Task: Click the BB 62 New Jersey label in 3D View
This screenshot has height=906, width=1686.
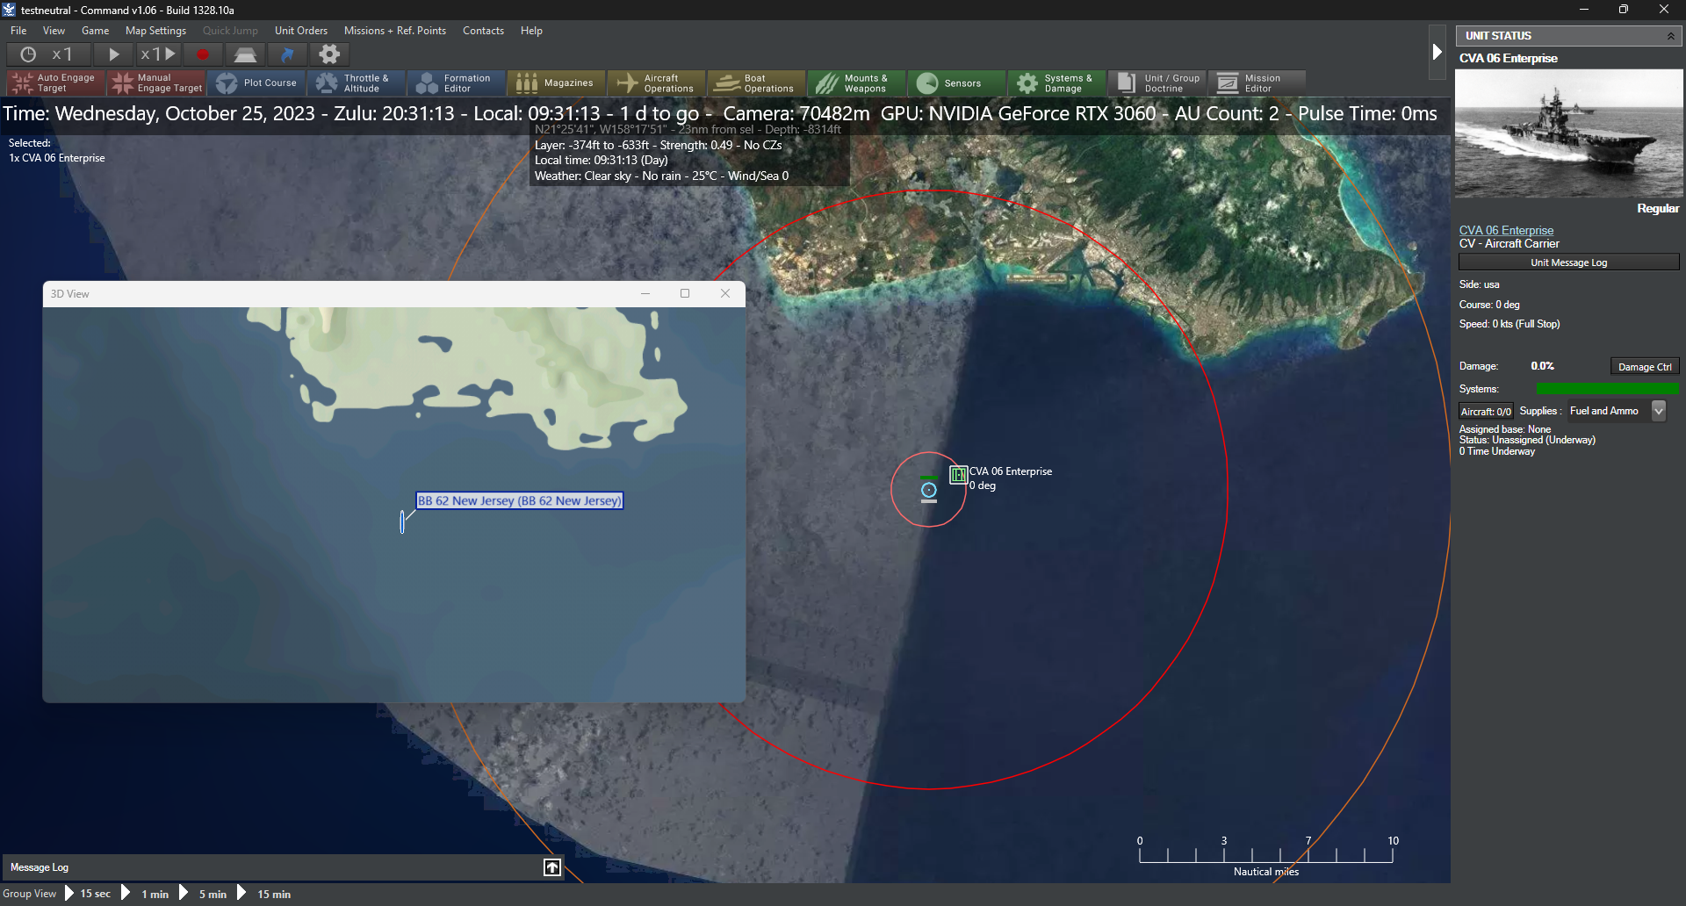Action: coord(520,500)
